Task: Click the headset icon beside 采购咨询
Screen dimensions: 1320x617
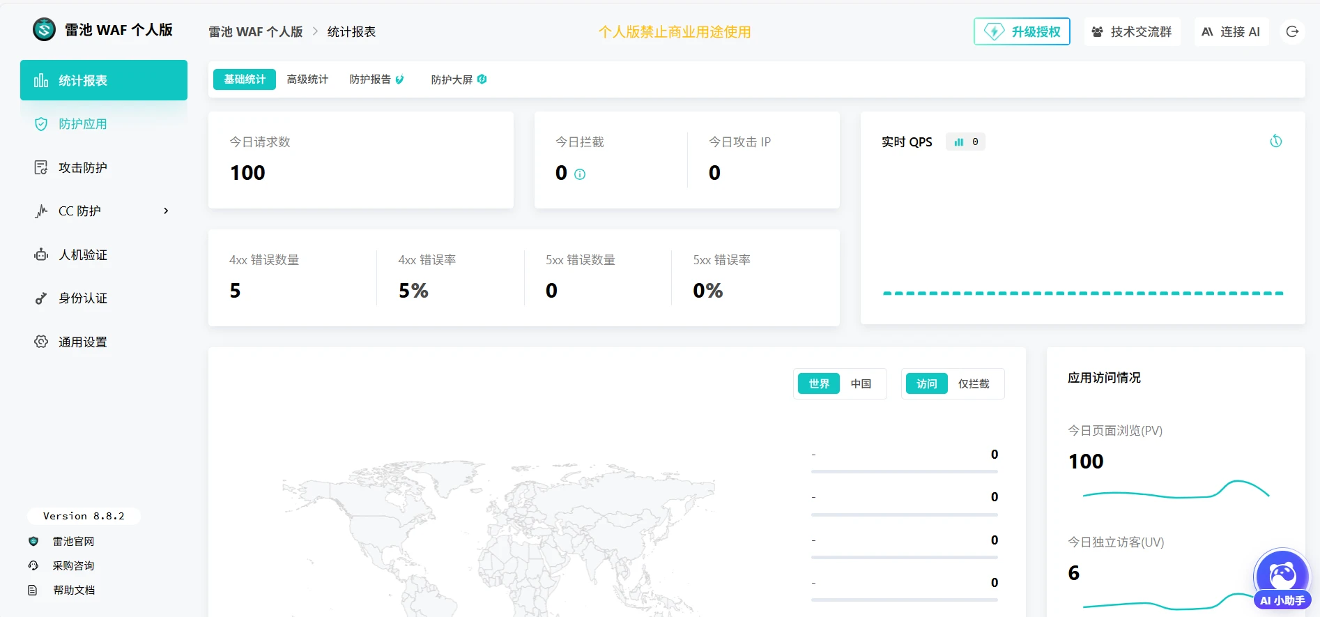Action: tap(33, 565)
